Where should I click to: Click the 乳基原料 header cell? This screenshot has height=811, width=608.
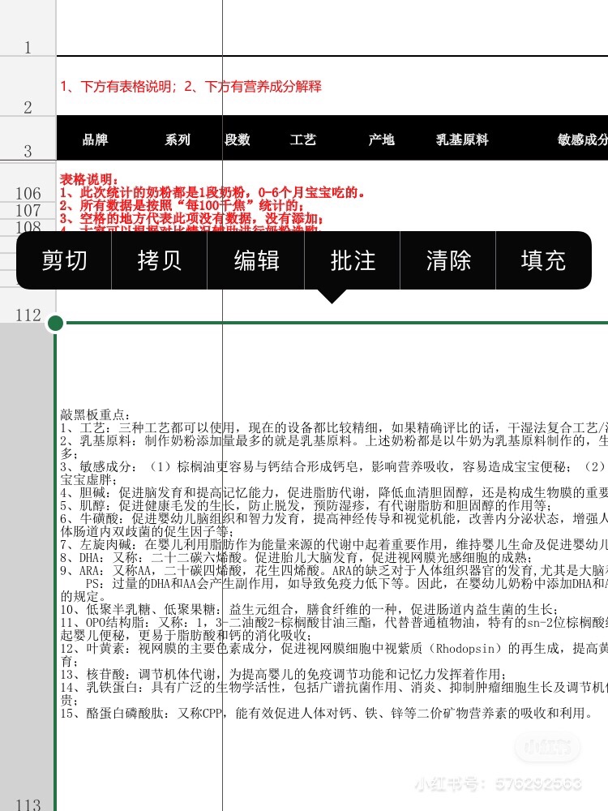click(462, 139)
